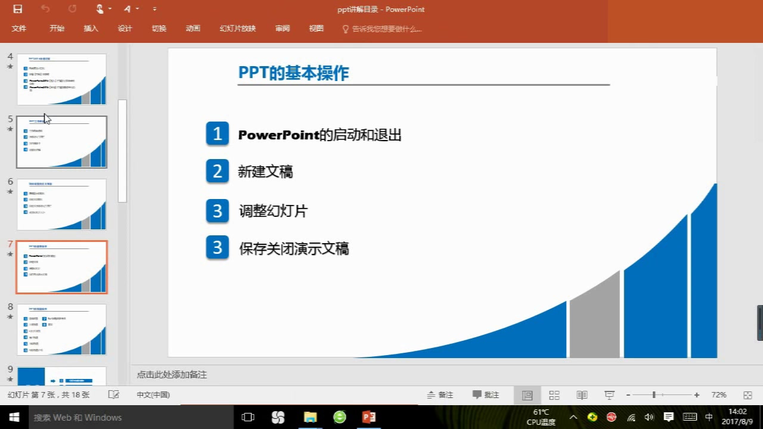Switch to Normal view icon
Screen dimensions: 763x429
(527, 395)
